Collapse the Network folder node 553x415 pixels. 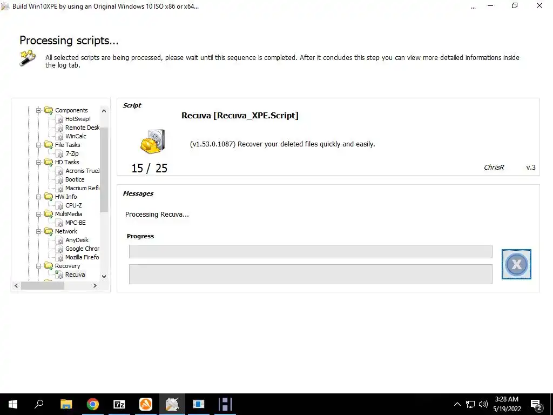(38, 231)
